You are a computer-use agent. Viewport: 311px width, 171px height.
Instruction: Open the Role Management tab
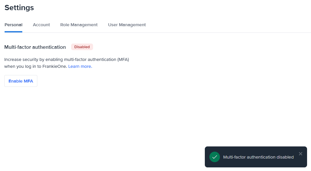pyautogui.click(x=79, y=25)
